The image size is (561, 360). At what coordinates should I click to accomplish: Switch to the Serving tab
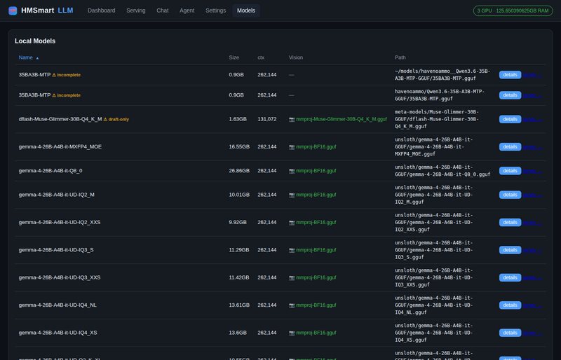(136, 11)
